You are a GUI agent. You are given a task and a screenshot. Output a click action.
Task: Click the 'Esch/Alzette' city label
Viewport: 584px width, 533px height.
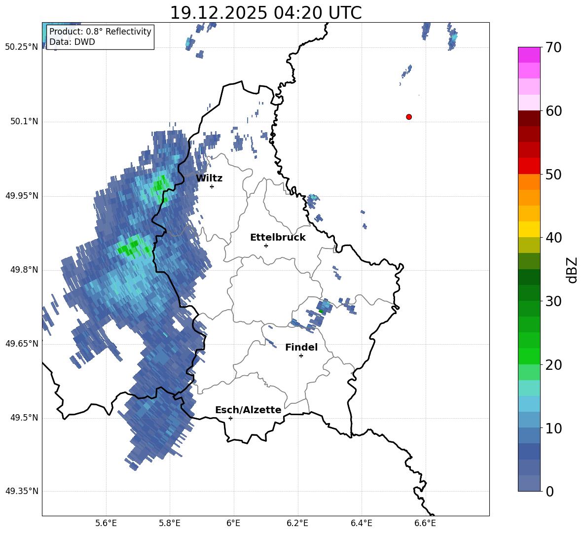pyautogui.click(x=249, y=410)
